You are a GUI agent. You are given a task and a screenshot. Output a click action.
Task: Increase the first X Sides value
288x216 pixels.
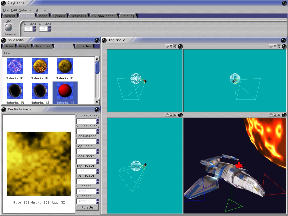(34, 27)
